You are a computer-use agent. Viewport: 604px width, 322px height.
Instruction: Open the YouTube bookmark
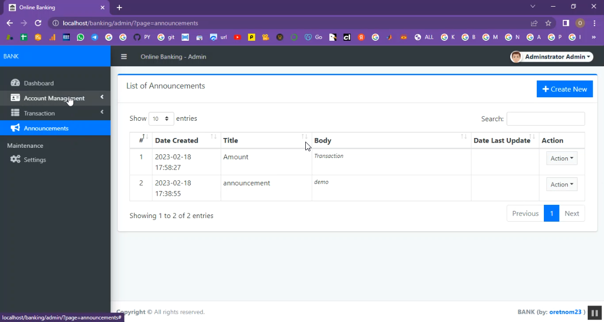(238, 37)
